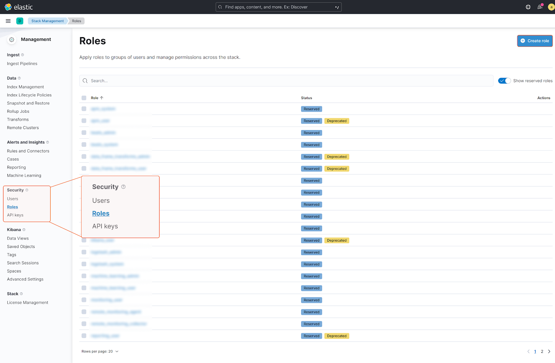Click Stack Management breadcrumb
This screenshot has width=555, height=363.
[48, 21]
